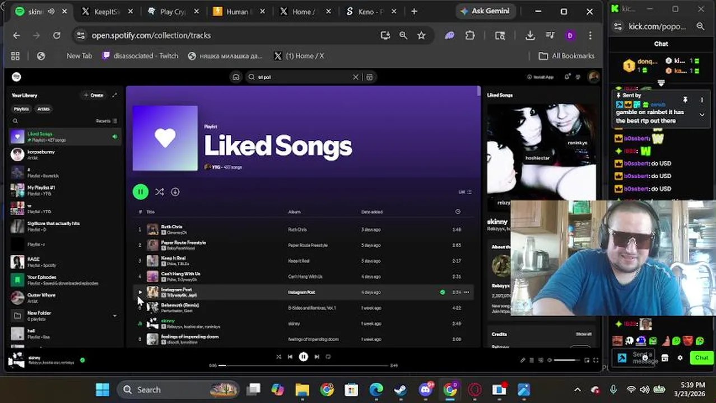
Task: Sort tracks by the Album column header
Action: click(294, 212)
